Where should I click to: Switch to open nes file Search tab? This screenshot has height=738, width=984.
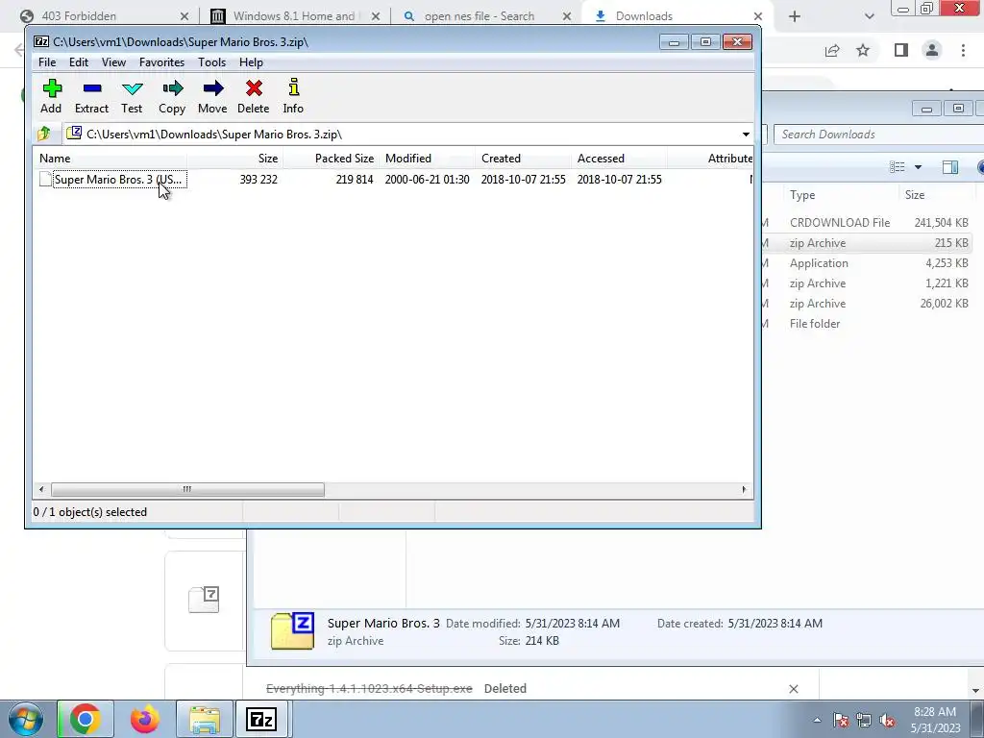(x=486, y=16)
